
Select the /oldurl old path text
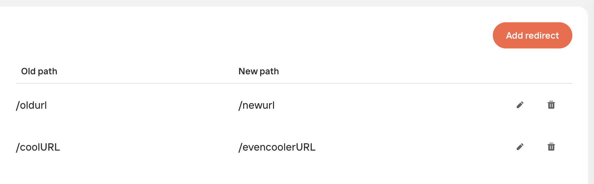pos(32,105)
